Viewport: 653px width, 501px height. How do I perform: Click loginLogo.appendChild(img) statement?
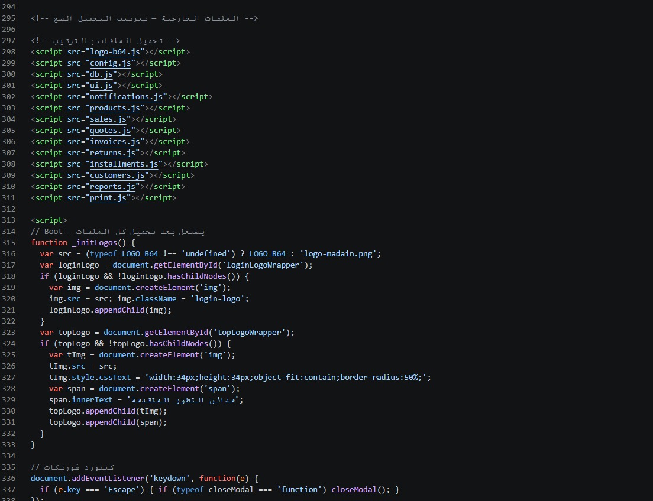coord(111,310)
